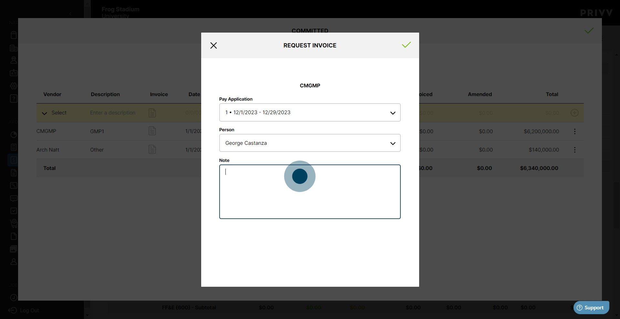This screenshot has height=319, width=620.
Task: Open the highlighted dollar budget icon in sidebar
Action: coord(14,160)
